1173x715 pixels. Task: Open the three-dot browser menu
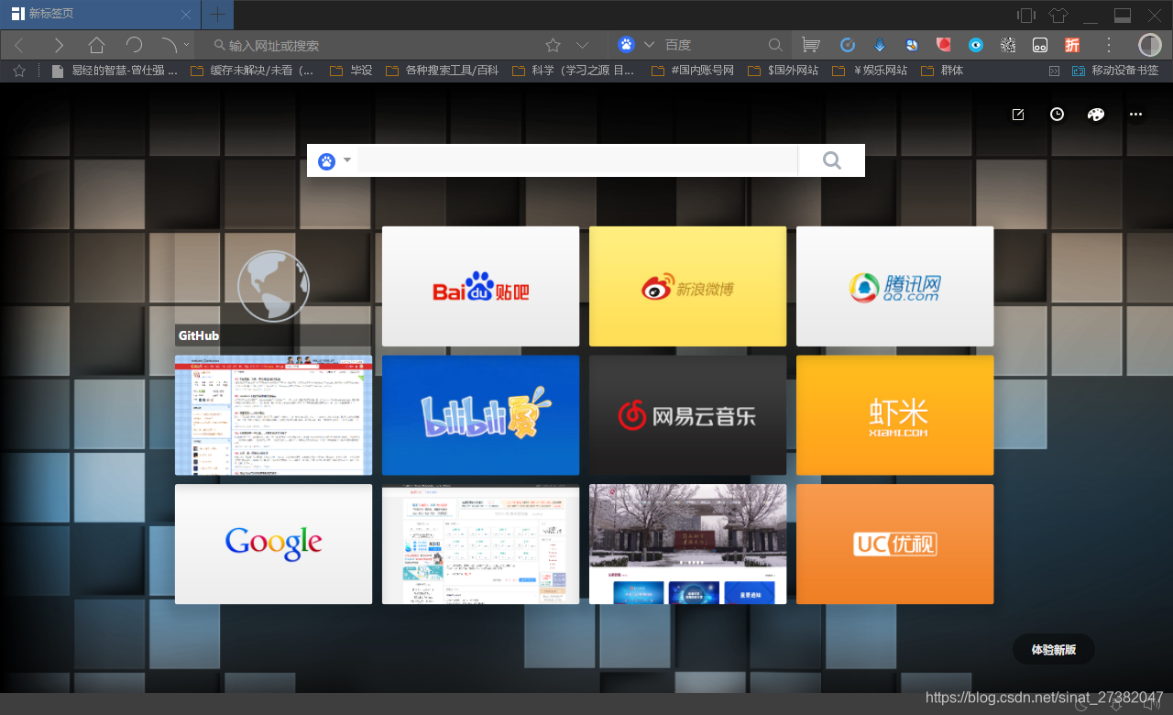(1108, 45)
